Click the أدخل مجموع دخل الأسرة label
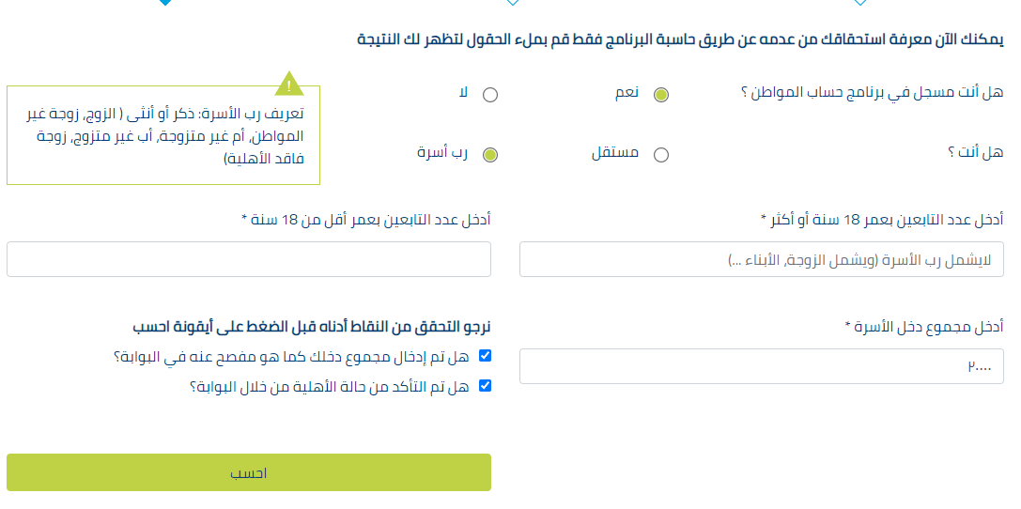1021x509 pixels. (x=924, y=327)
